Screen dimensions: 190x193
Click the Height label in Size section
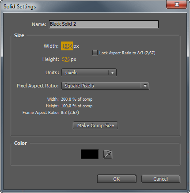pos(51,59)
